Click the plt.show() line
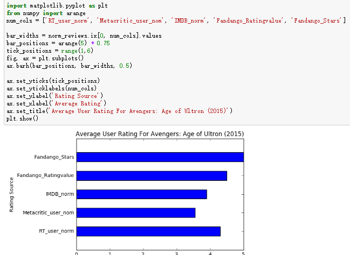Image resolution: width=350 pixels, height=255 pixels. pyautogui.click(x=22, y=118)
